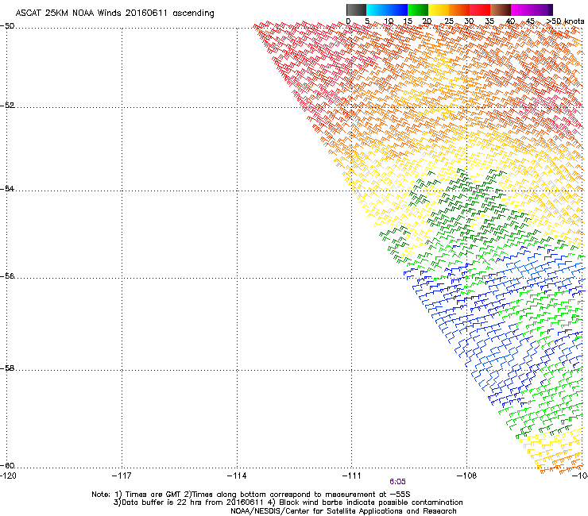
Task: Click the brown 35-40 knot color bar segment
Action: 501,10
